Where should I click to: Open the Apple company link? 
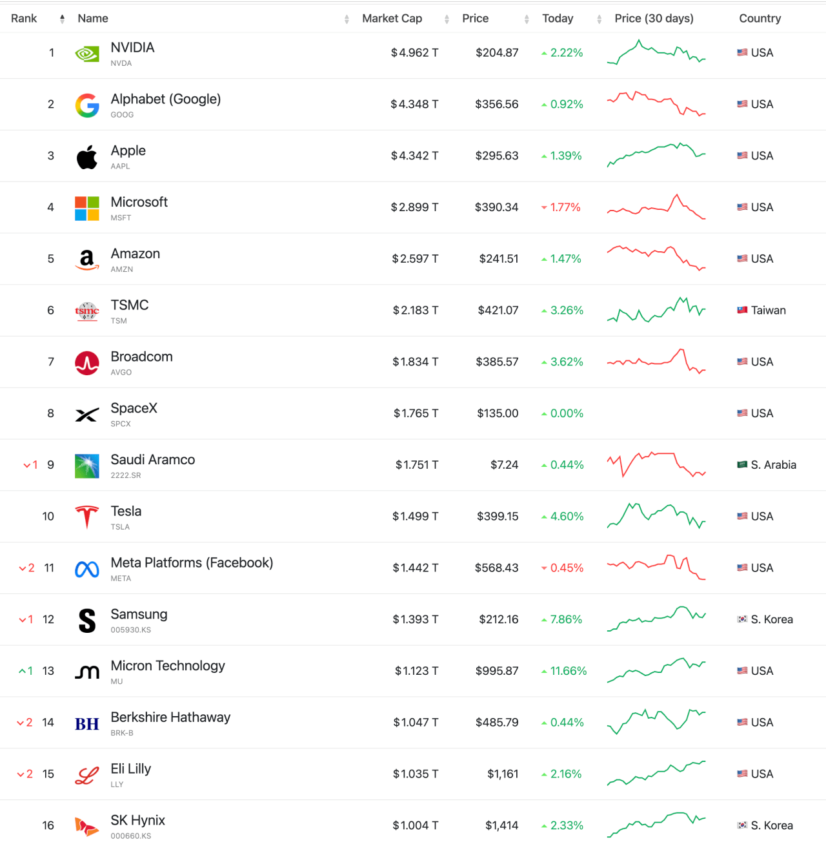coord(128,150)
